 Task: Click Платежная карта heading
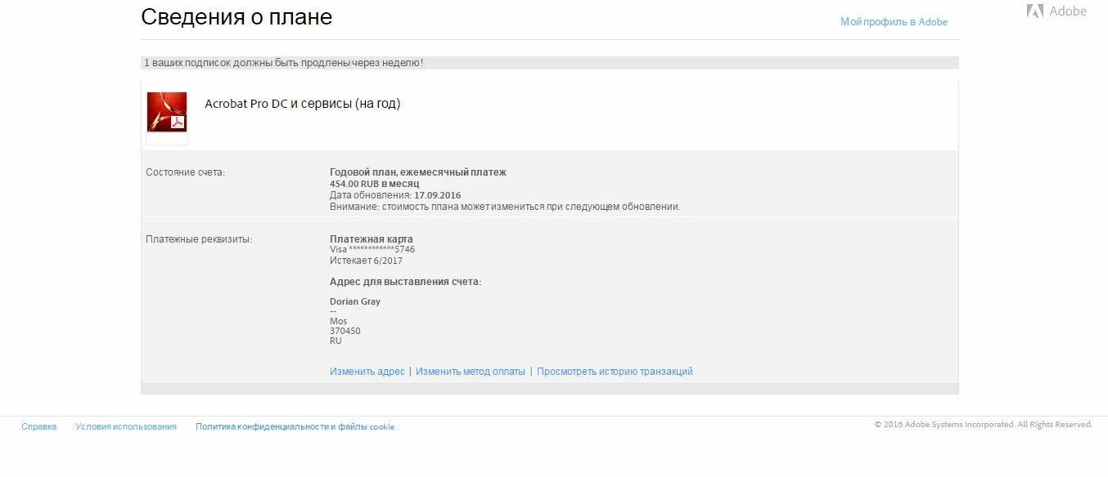[x=372, y=239]
